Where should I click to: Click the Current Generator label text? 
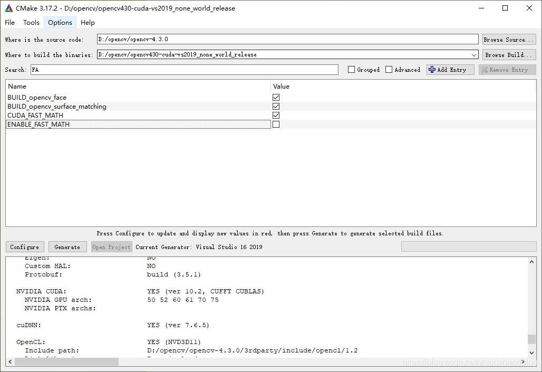[x=199, y=247]
